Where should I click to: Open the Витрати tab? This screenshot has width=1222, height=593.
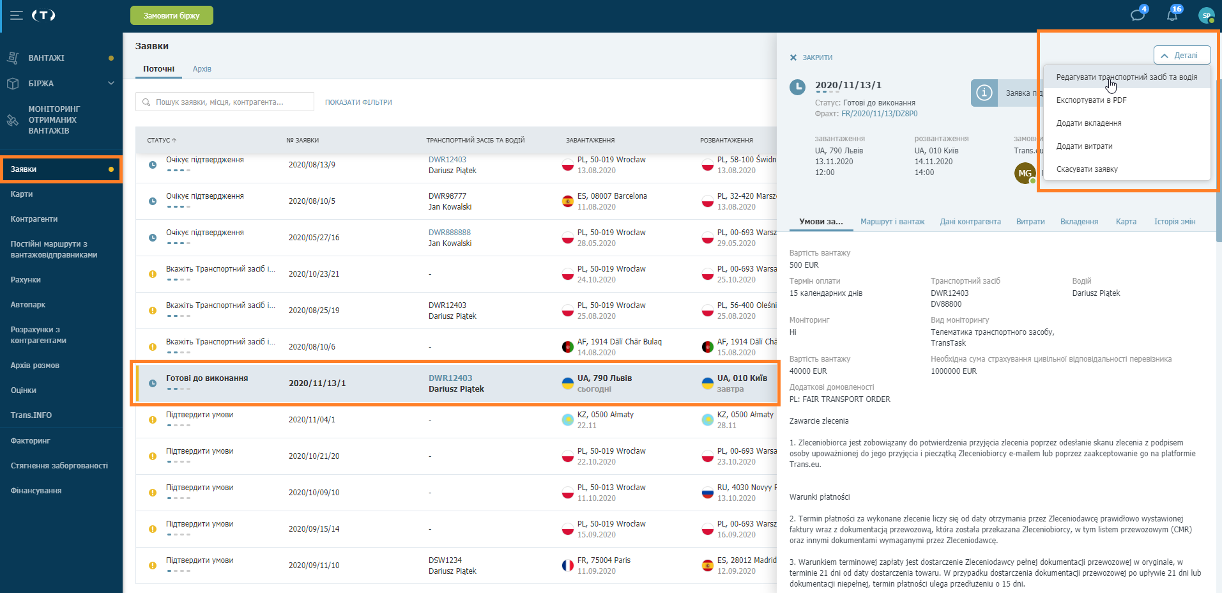(1030, 222)
